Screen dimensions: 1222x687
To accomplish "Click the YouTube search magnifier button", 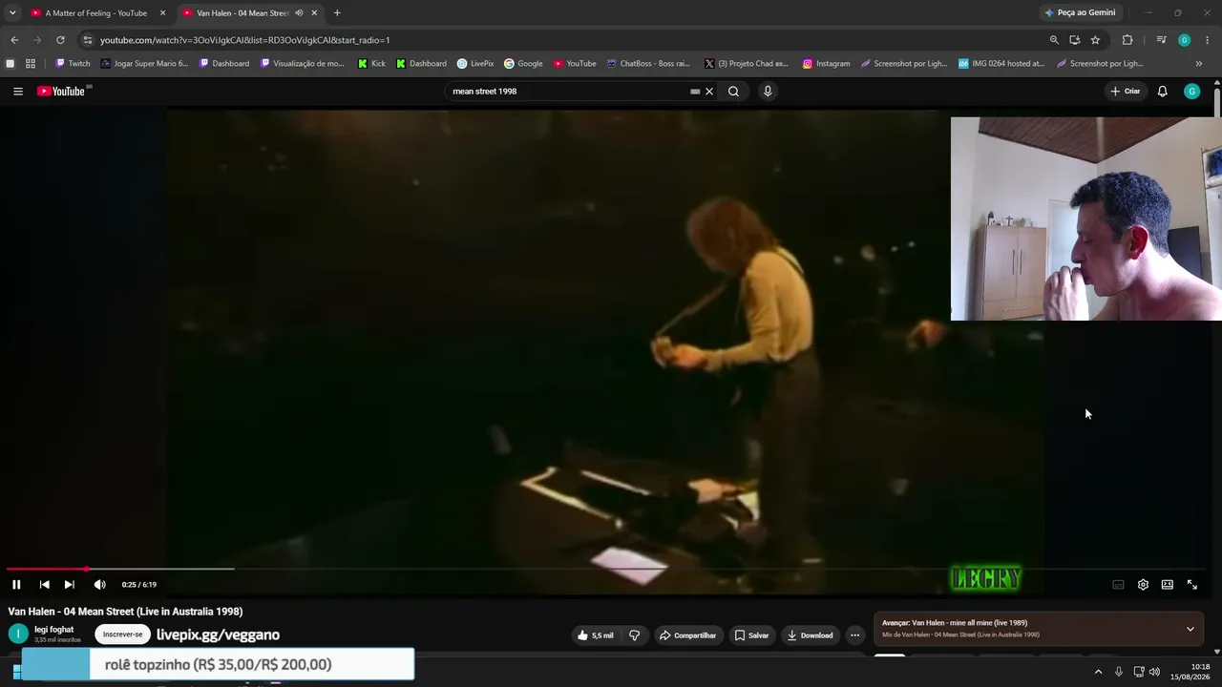I will (733, 92).
